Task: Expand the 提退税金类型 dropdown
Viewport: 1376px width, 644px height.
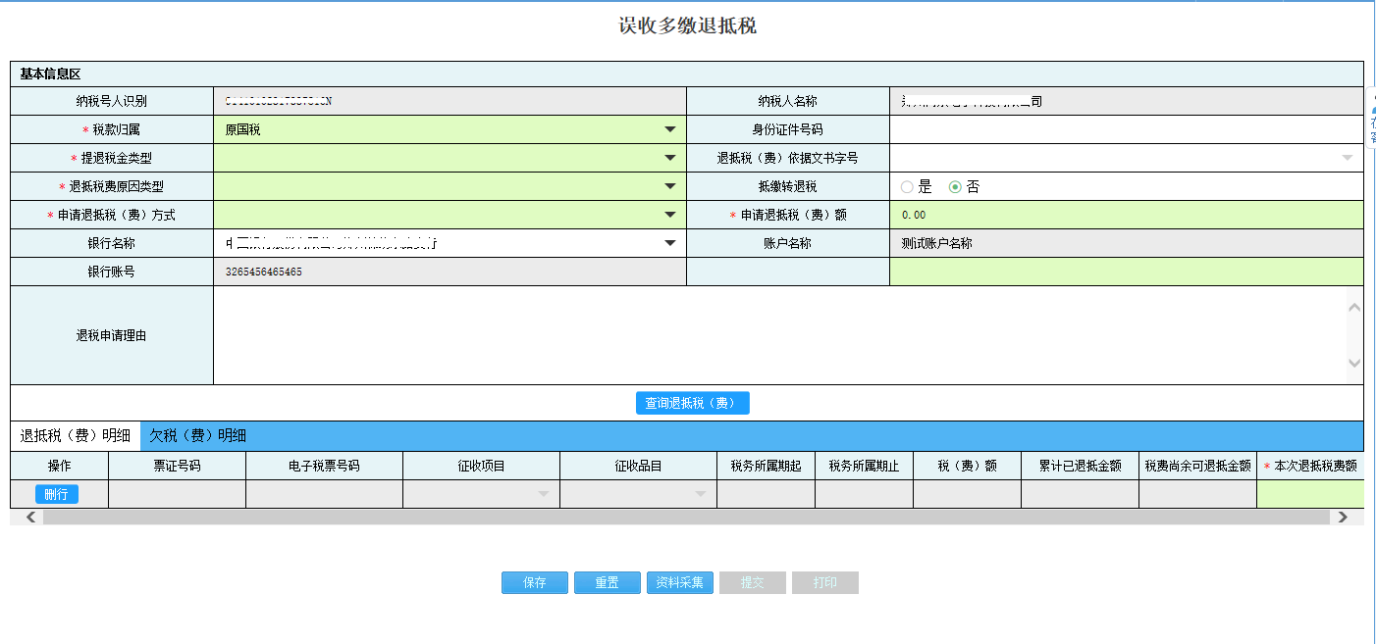Action: click(670, 157)
